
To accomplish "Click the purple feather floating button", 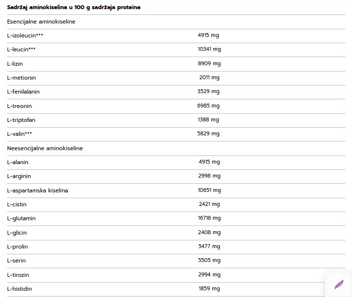I will (x=339, y=284).
